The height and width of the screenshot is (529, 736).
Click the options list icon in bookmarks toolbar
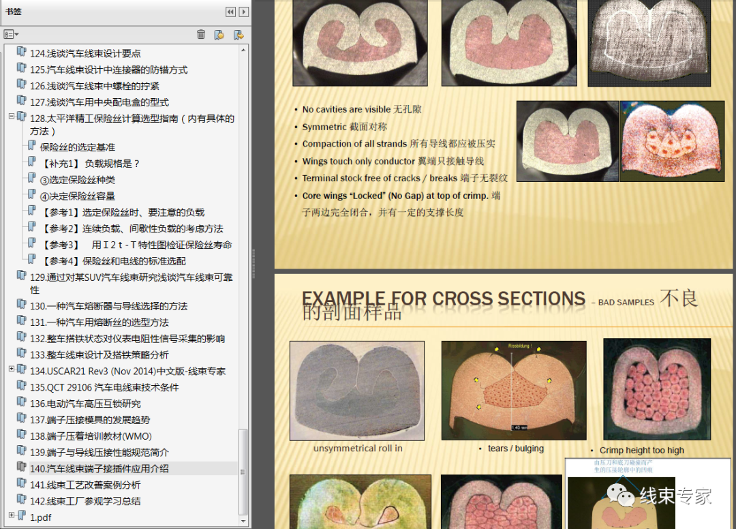(x=9, y=34)
